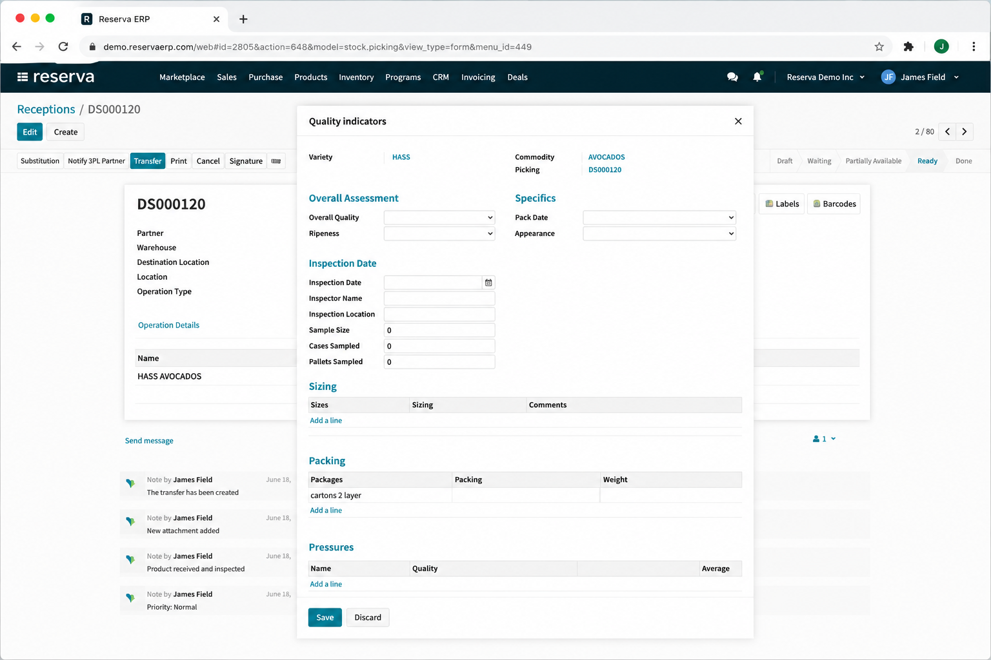Open the DS000120 picking link
Viewport: 991px width, 660px height.
pos(605,170)
